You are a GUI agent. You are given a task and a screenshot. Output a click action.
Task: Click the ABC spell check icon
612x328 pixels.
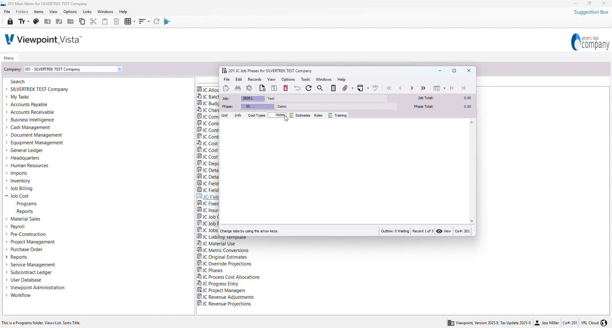tap(375, 88)
